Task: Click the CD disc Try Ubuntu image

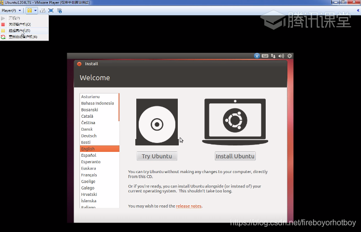Action: pyautogui.click(x=157, y=122)
